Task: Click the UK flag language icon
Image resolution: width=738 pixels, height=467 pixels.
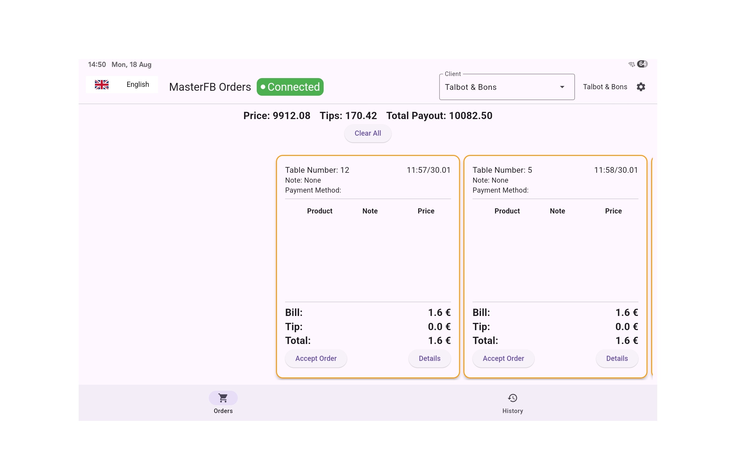Action: click(102, 85)
